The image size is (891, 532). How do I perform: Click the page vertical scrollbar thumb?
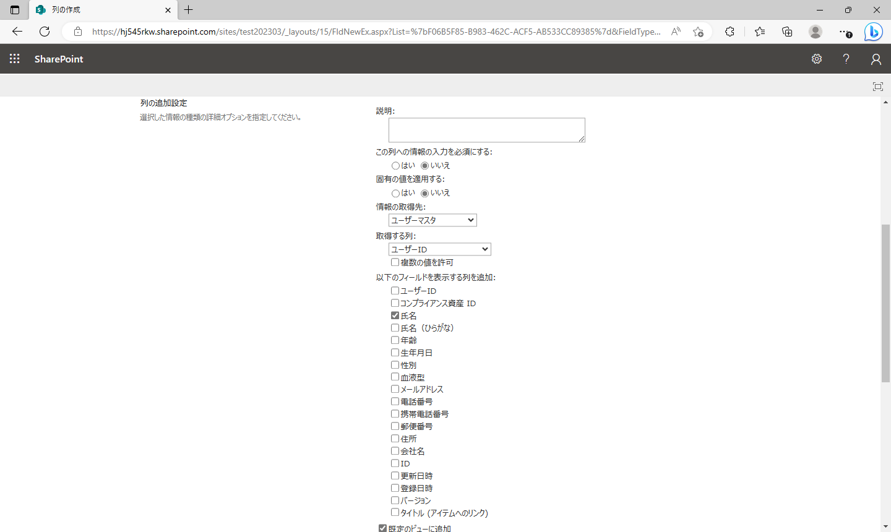886,303
